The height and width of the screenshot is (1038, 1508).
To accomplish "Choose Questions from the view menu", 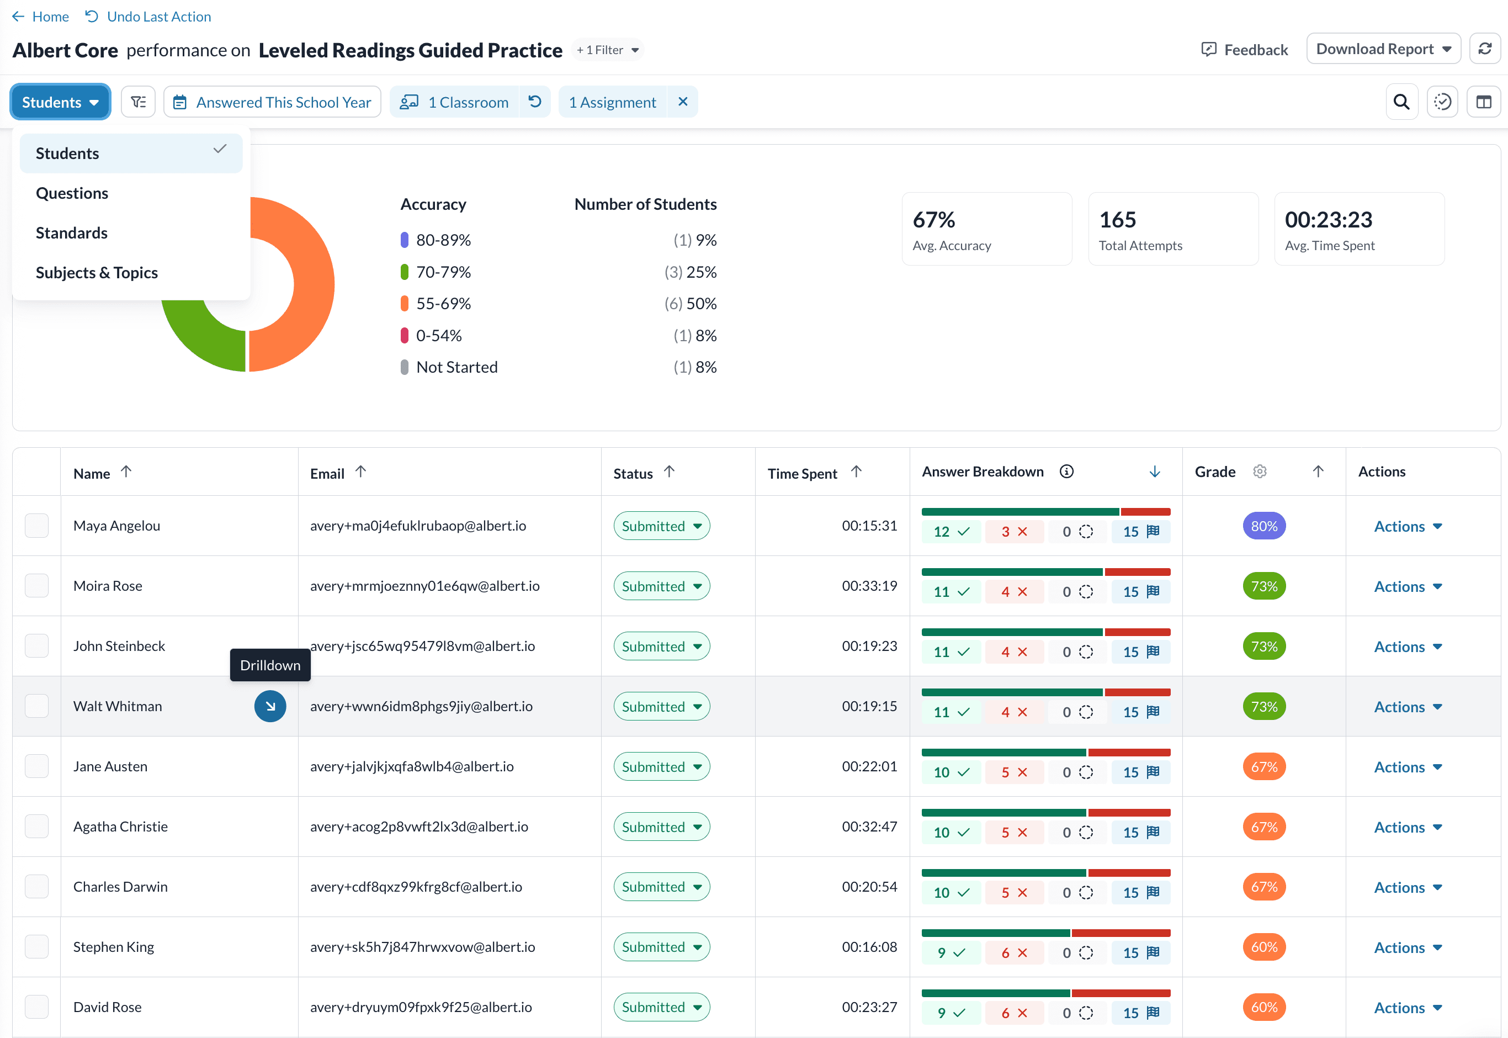I will [x=72, y=193].
